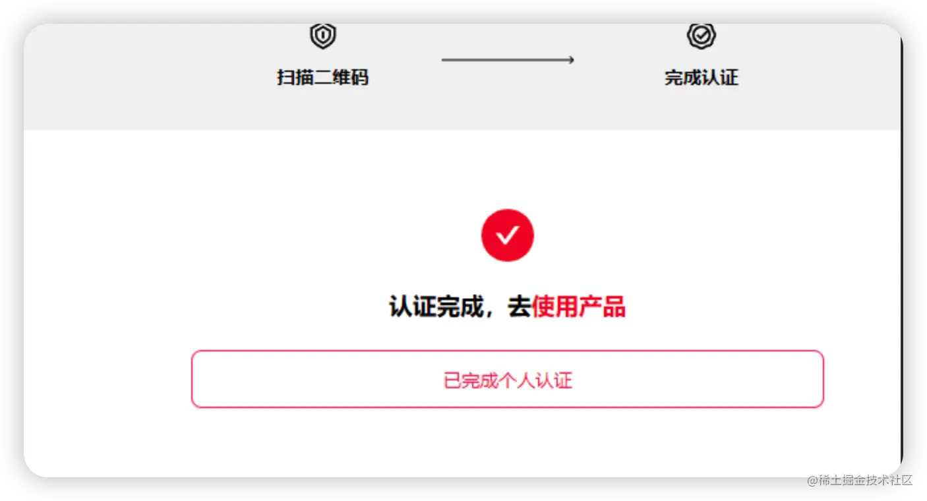
Task: Select the checkmark badge icon above 完成认证
Action: point(701,36)
